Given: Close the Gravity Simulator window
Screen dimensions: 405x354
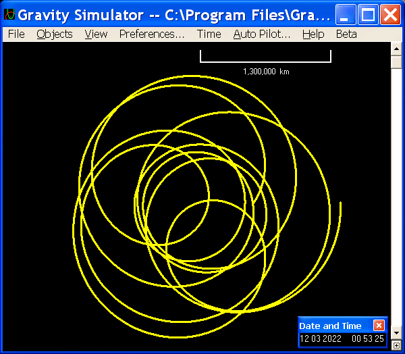Looking at the screenshot, I should point(390,14).
